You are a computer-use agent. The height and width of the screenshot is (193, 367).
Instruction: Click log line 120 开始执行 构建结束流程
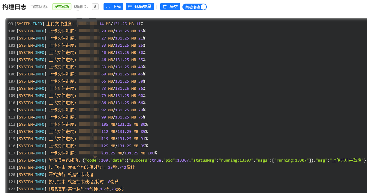point(71,175)
